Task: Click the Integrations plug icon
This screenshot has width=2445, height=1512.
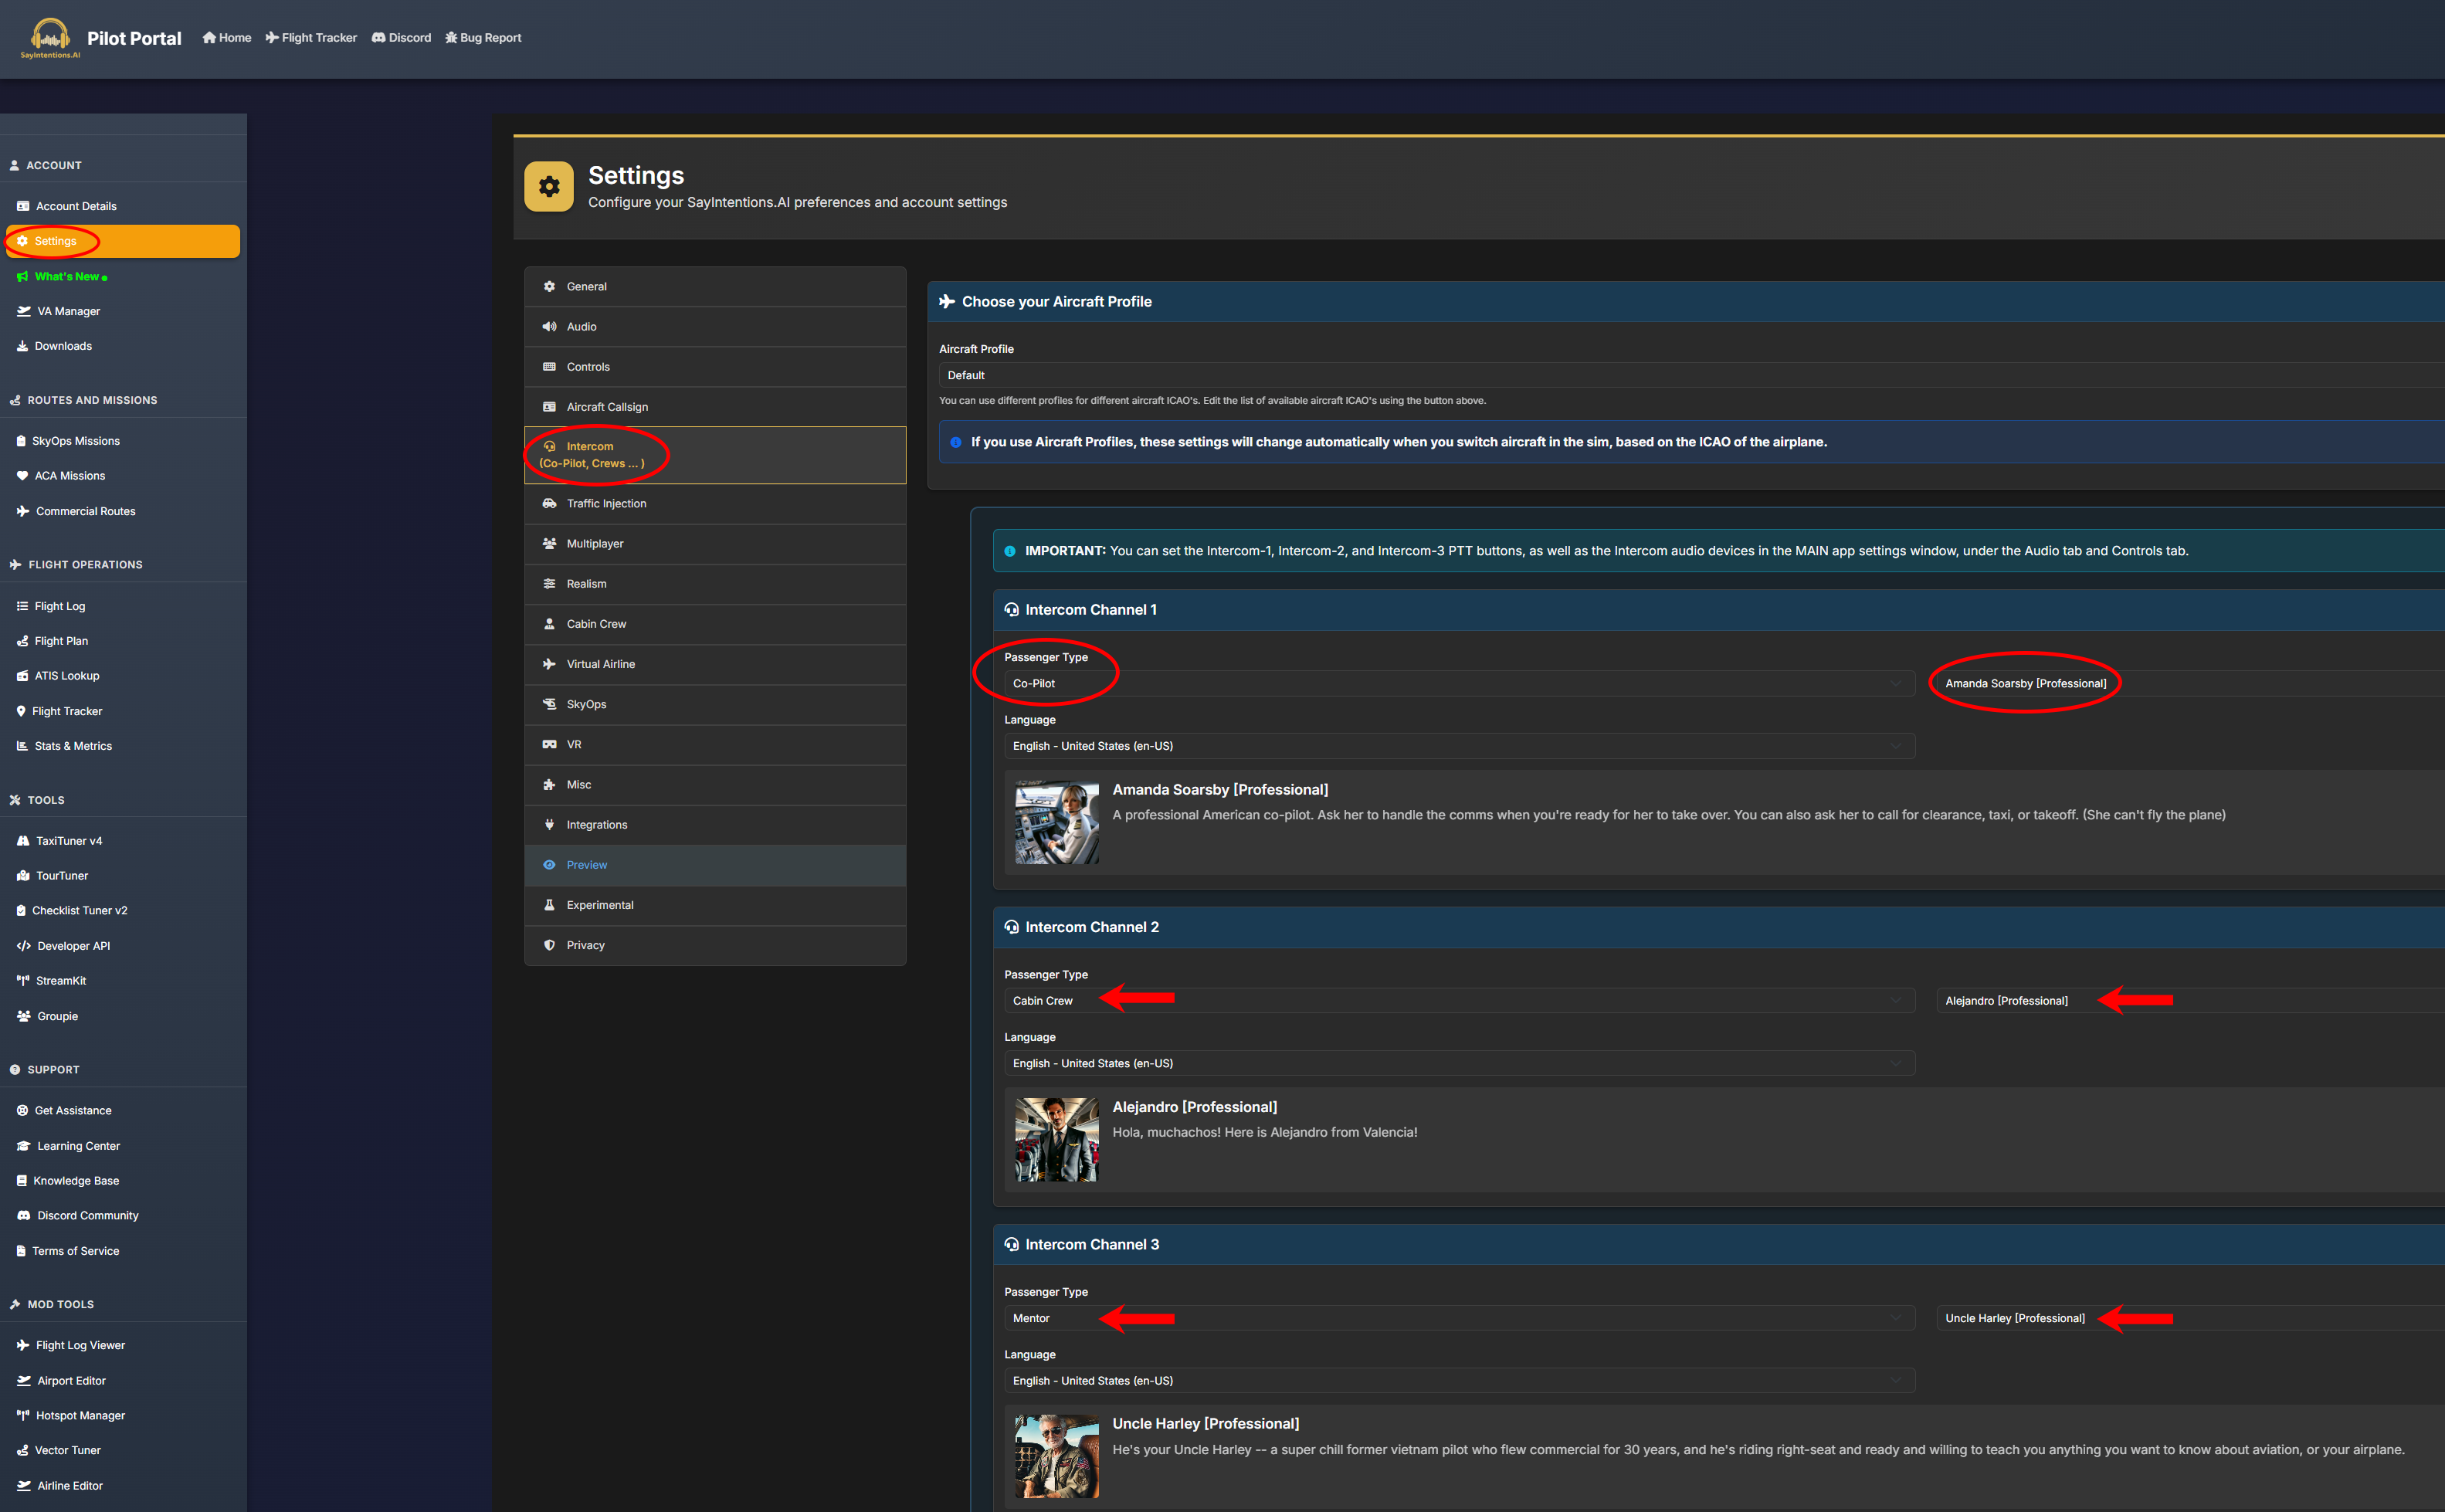Action: pyautogui.click(x=549, y=824)
